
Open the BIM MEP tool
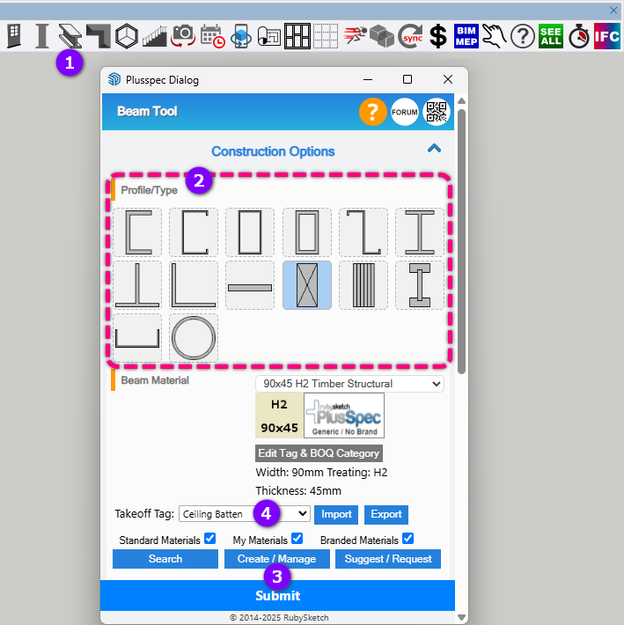[466, 35]
